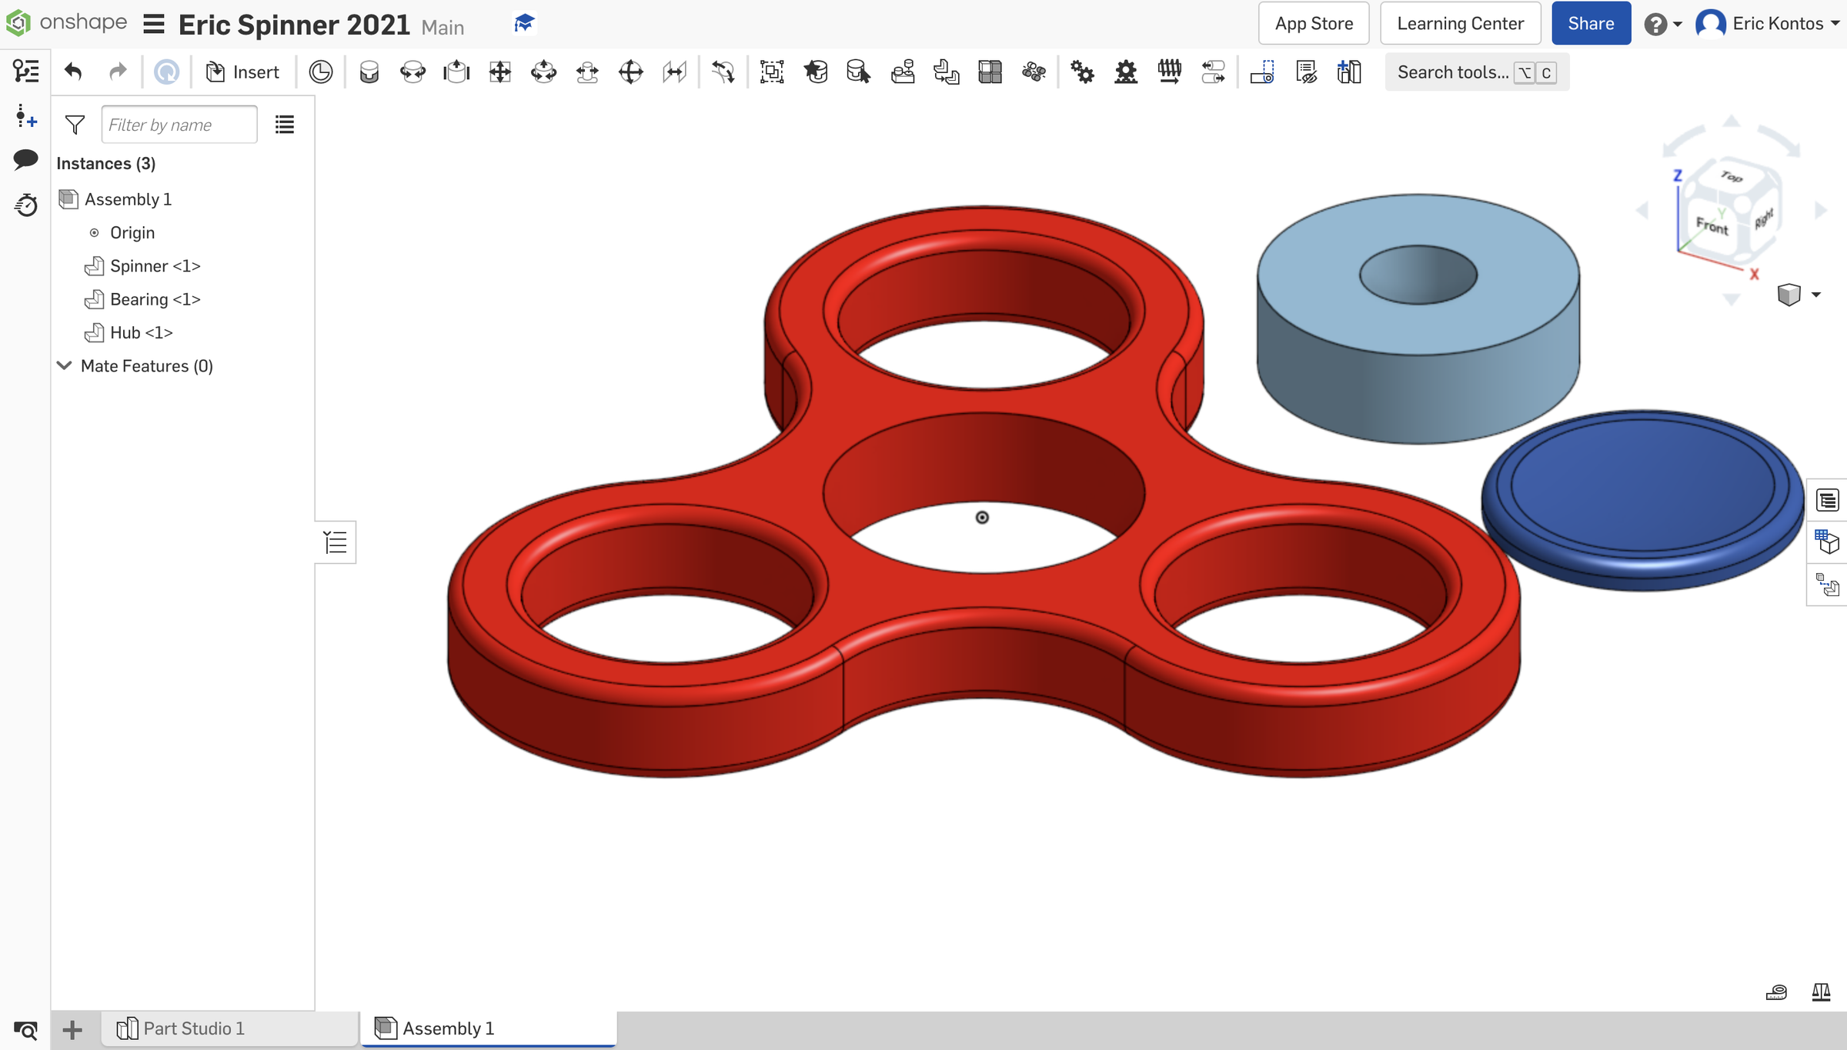Open the comments speech bubble panel

pos(25,160)
